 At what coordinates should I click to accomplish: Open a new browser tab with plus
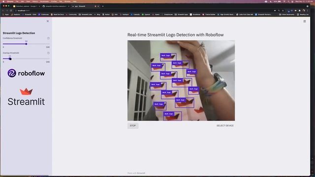point(103,6)
